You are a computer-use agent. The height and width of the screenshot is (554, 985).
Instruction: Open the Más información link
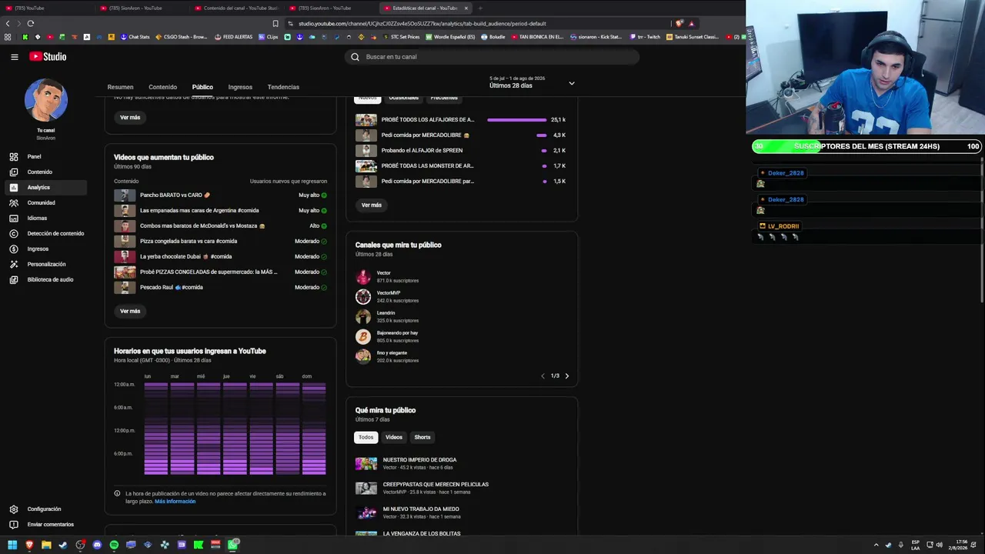click(x=175, y=502)
